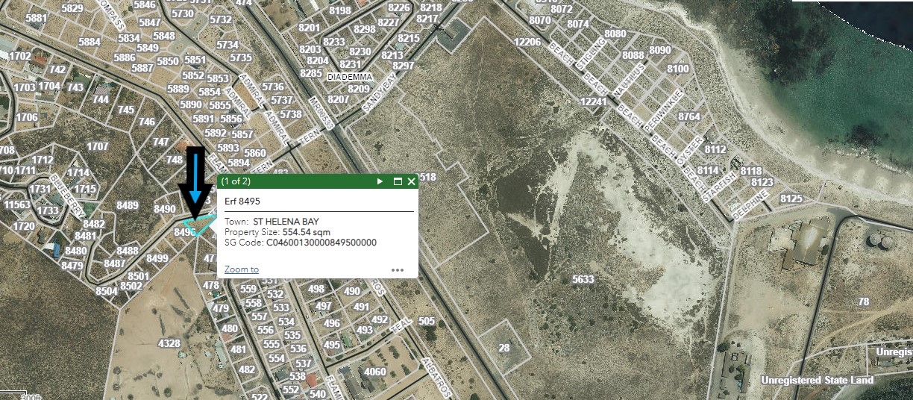The image size is (913, 400).
Task: Click the 'Zoom to' link
Action: (x=241, y=269)
